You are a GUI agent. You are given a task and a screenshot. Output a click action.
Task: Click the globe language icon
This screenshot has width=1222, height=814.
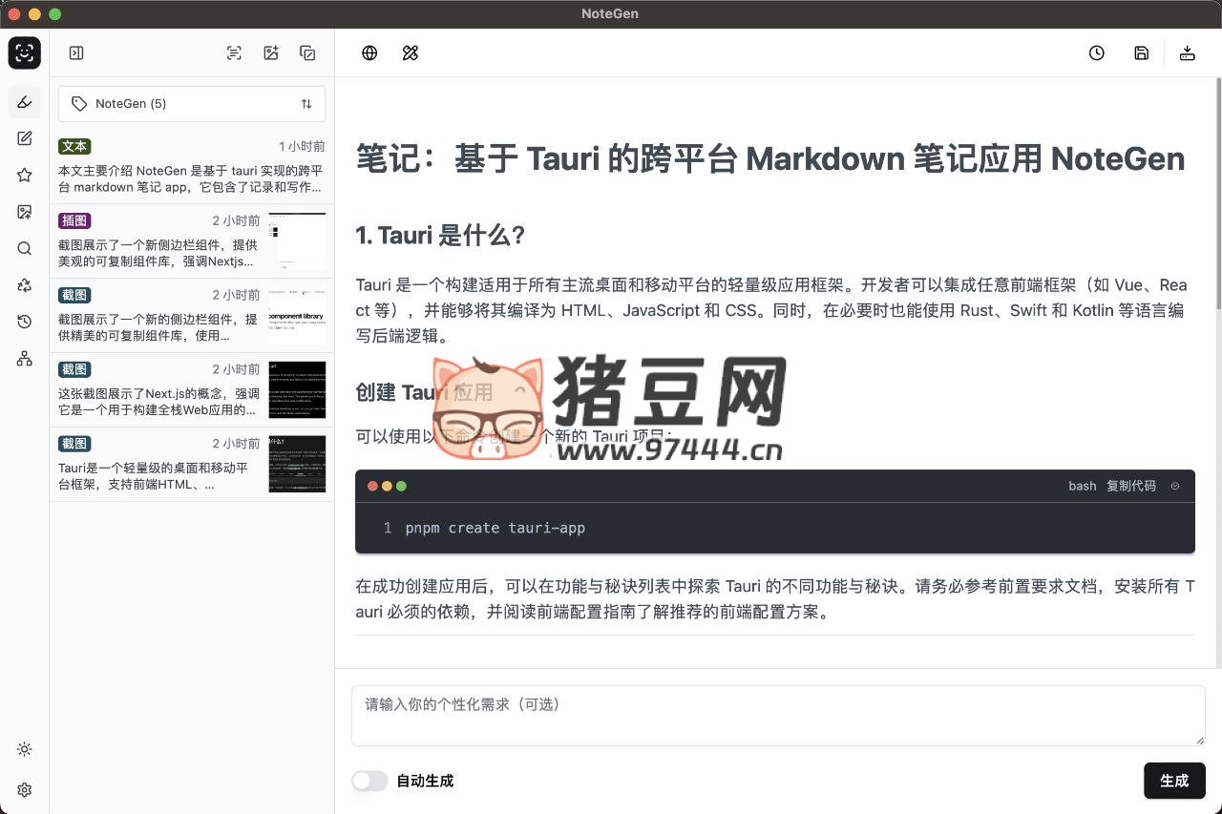click(370, 53)
